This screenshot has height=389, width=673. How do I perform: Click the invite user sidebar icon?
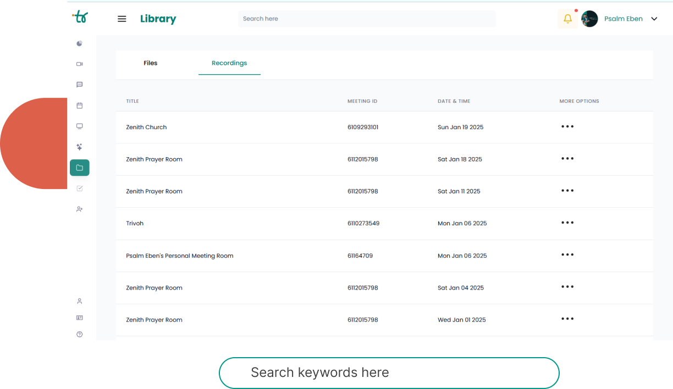(79, 209)
